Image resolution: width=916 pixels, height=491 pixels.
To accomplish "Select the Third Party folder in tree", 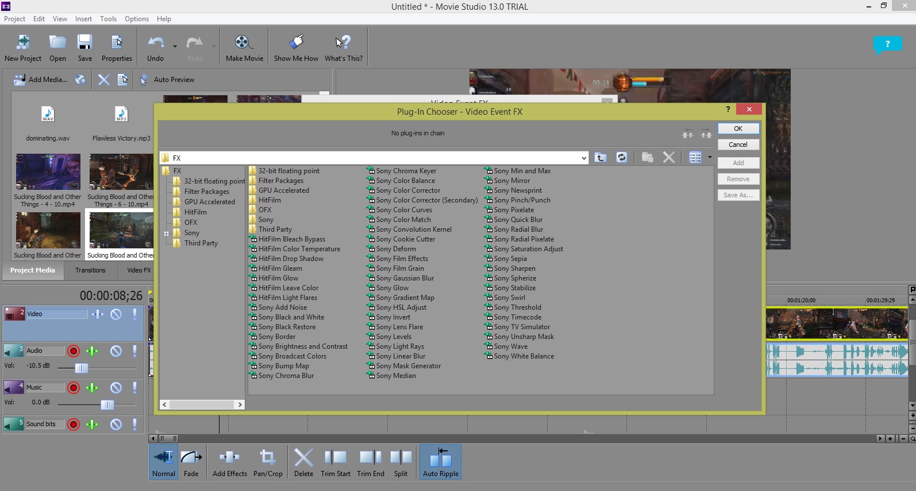I will [x=201, y=243].
